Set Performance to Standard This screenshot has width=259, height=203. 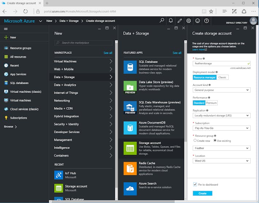coord(199,103)
